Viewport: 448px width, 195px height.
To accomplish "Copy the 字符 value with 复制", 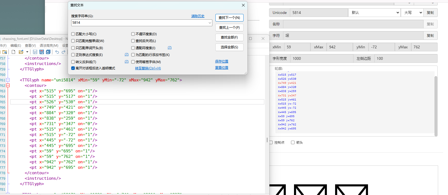I will [430, 36].
